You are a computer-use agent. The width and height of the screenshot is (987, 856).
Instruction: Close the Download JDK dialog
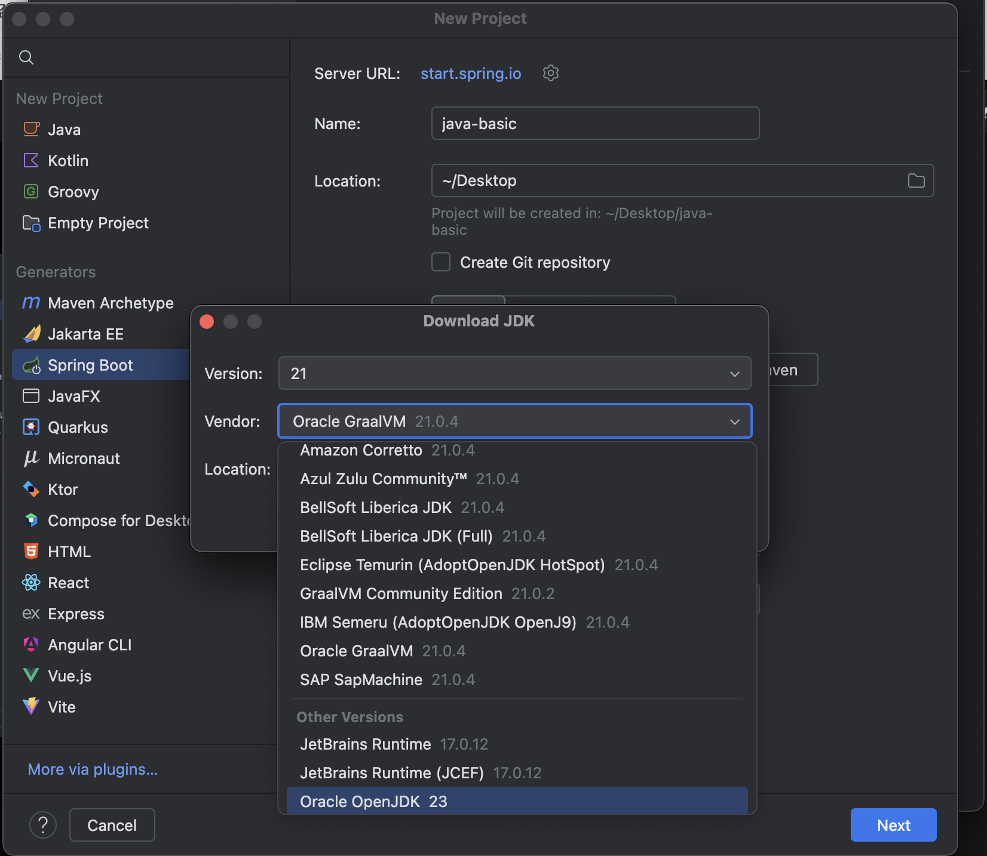[x=207, y=322]
